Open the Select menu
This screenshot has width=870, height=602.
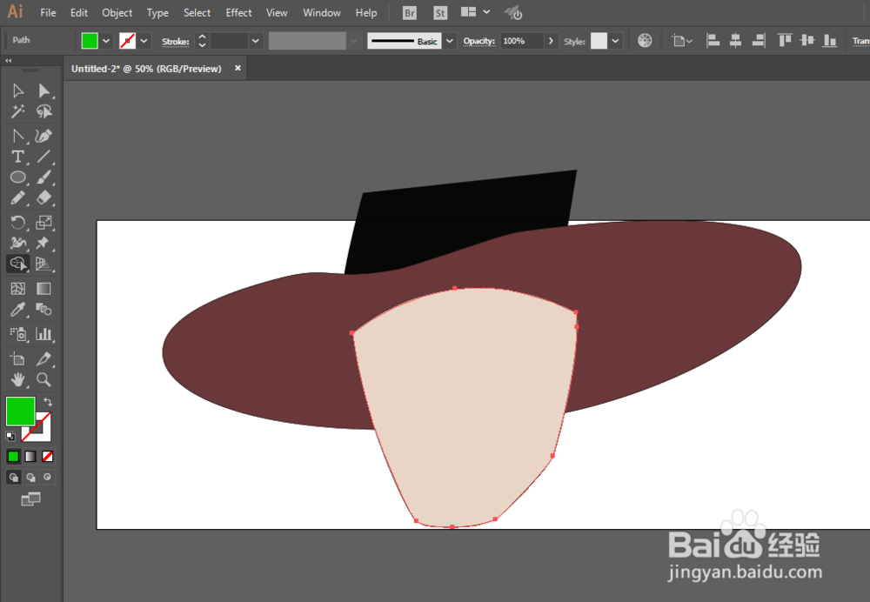click(x=197, y=12)
